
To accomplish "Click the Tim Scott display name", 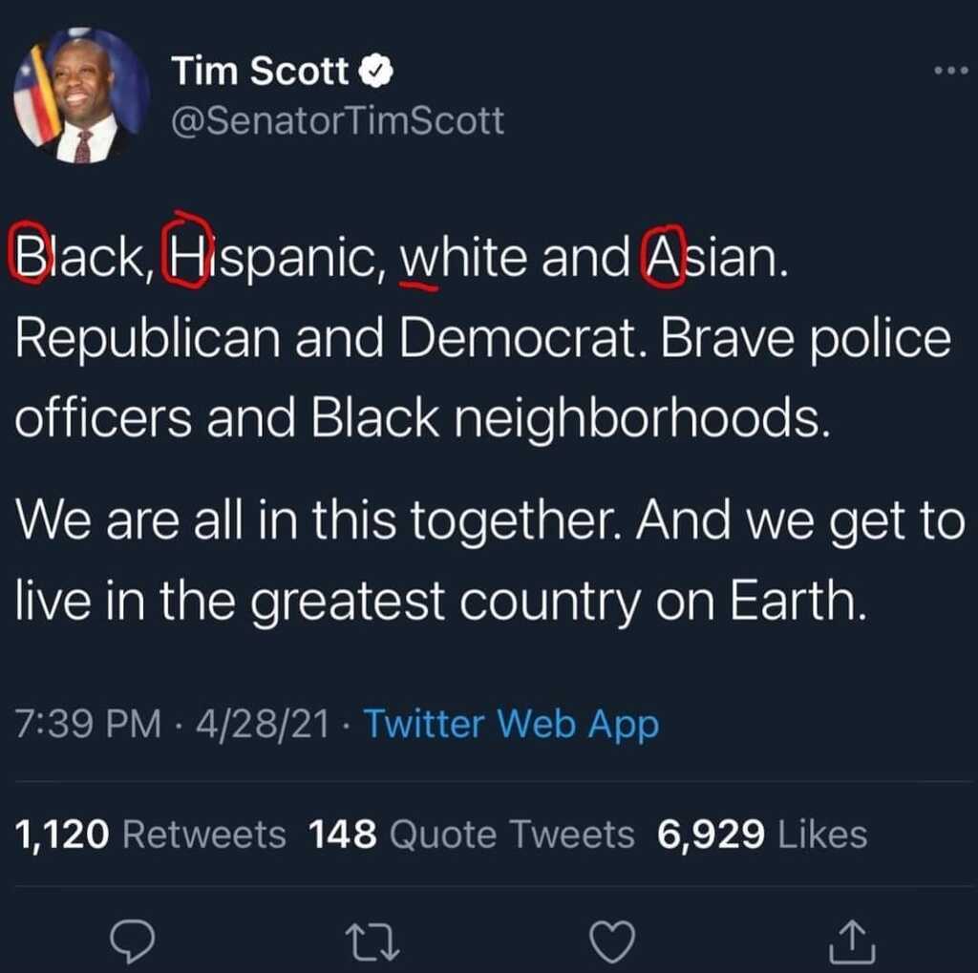I will 260,71.
